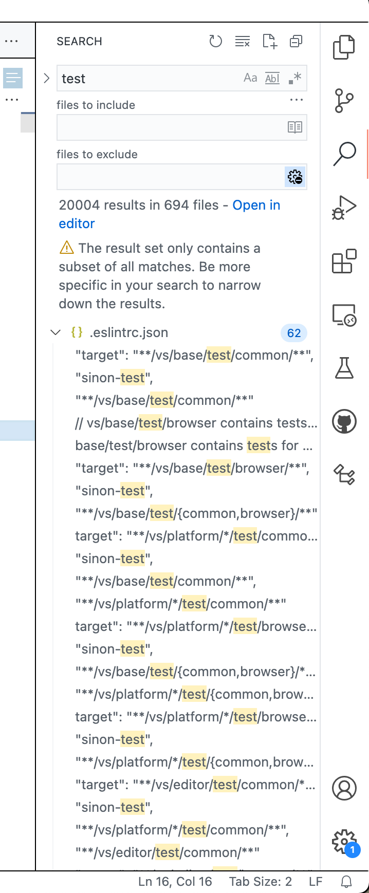The width and height of the screenshot is (369, 893).
Task: Open the Extensions view
Action: 344,261
